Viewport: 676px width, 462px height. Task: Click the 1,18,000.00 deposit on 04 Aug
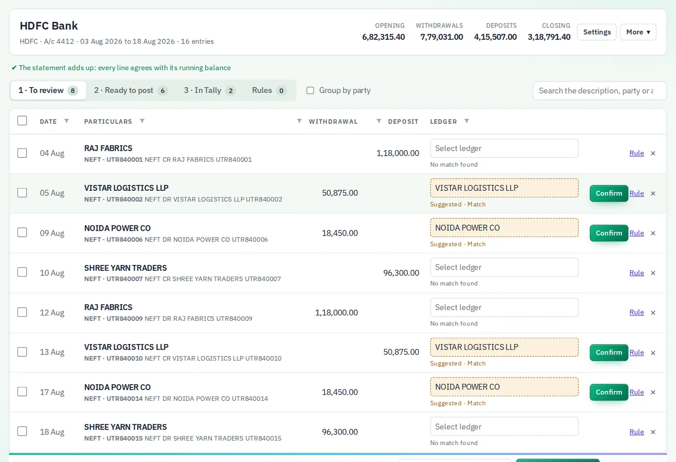(x=398, y=153)
